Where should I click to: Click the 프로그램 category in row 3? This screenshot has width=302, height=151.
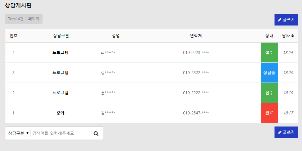(x=60, y=73)
